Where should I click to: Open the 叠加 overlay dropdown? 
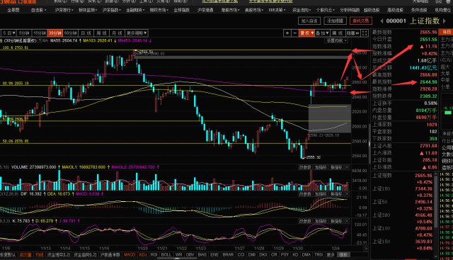tap(322, 33)
